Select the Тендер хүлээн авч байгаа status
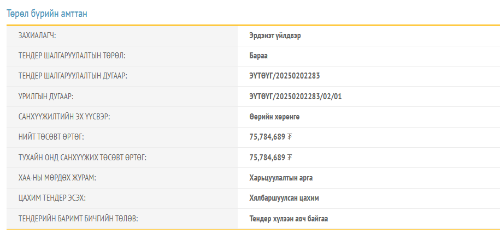 click(289, 219)
